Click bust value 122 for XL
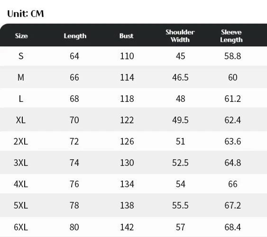The width and height of the screenshot is (267, 237). (x=127, y=120)
